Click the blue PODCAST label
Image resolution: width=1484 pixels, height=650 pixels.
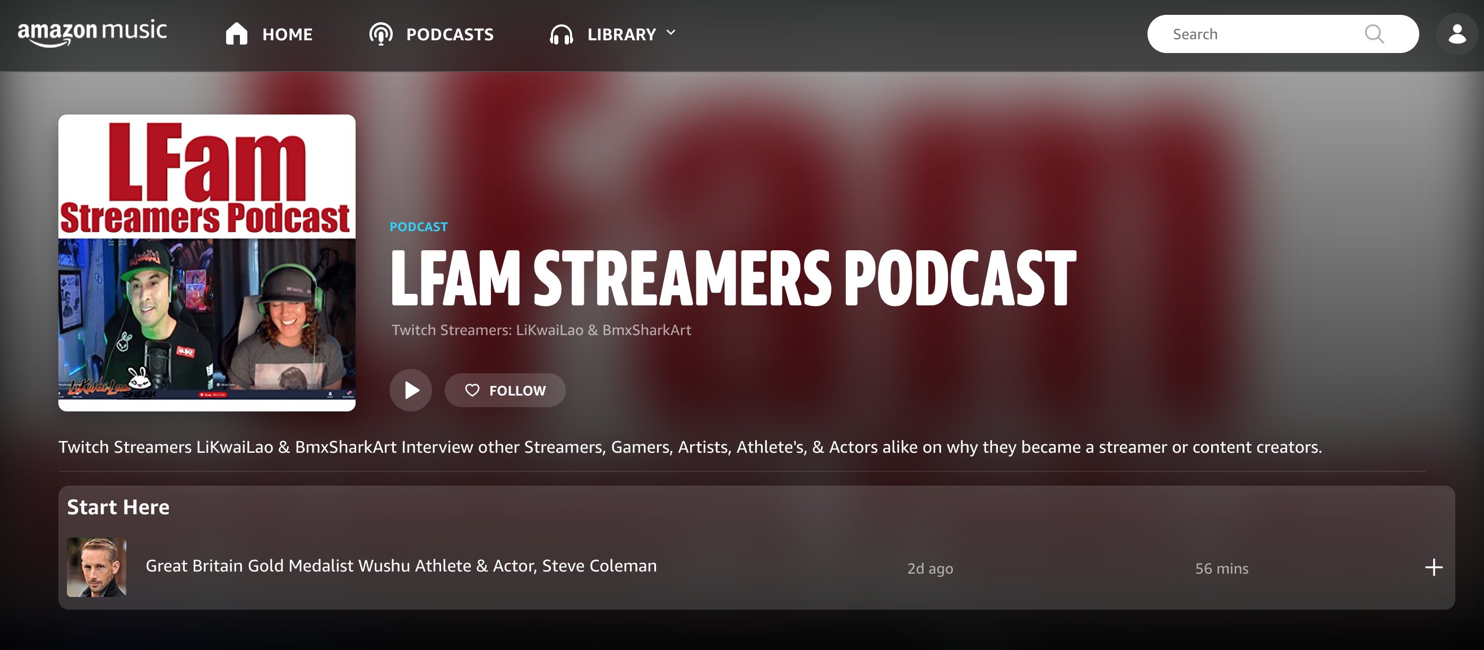pyautogui.click(x=418, y=226)
